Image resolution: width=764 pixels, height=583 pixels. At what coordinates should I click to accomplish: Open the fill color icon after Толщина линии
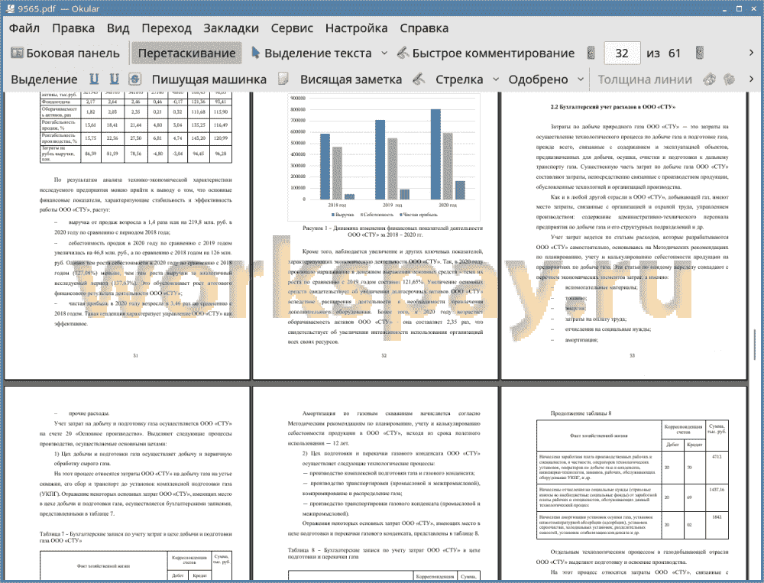(729, 79)
